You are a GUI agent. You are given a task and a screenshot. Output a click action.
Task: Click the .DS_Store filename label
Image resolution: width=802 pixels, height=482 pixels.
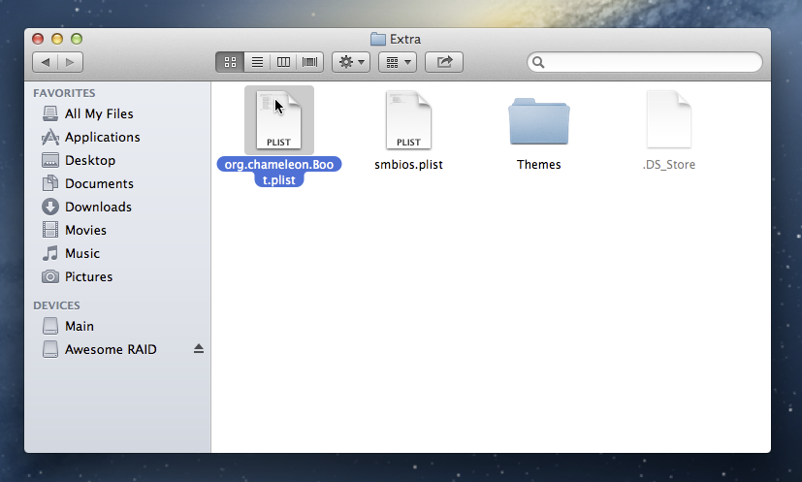click(x=669, y=165)
